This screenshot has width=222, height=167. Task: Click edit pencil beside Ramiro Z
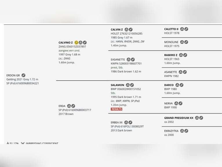[185, 55]
